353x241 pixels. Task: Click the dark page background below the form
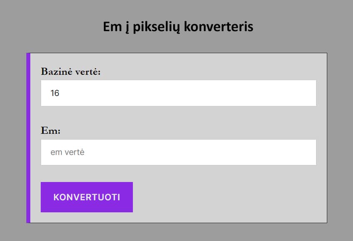click(176, 232)
